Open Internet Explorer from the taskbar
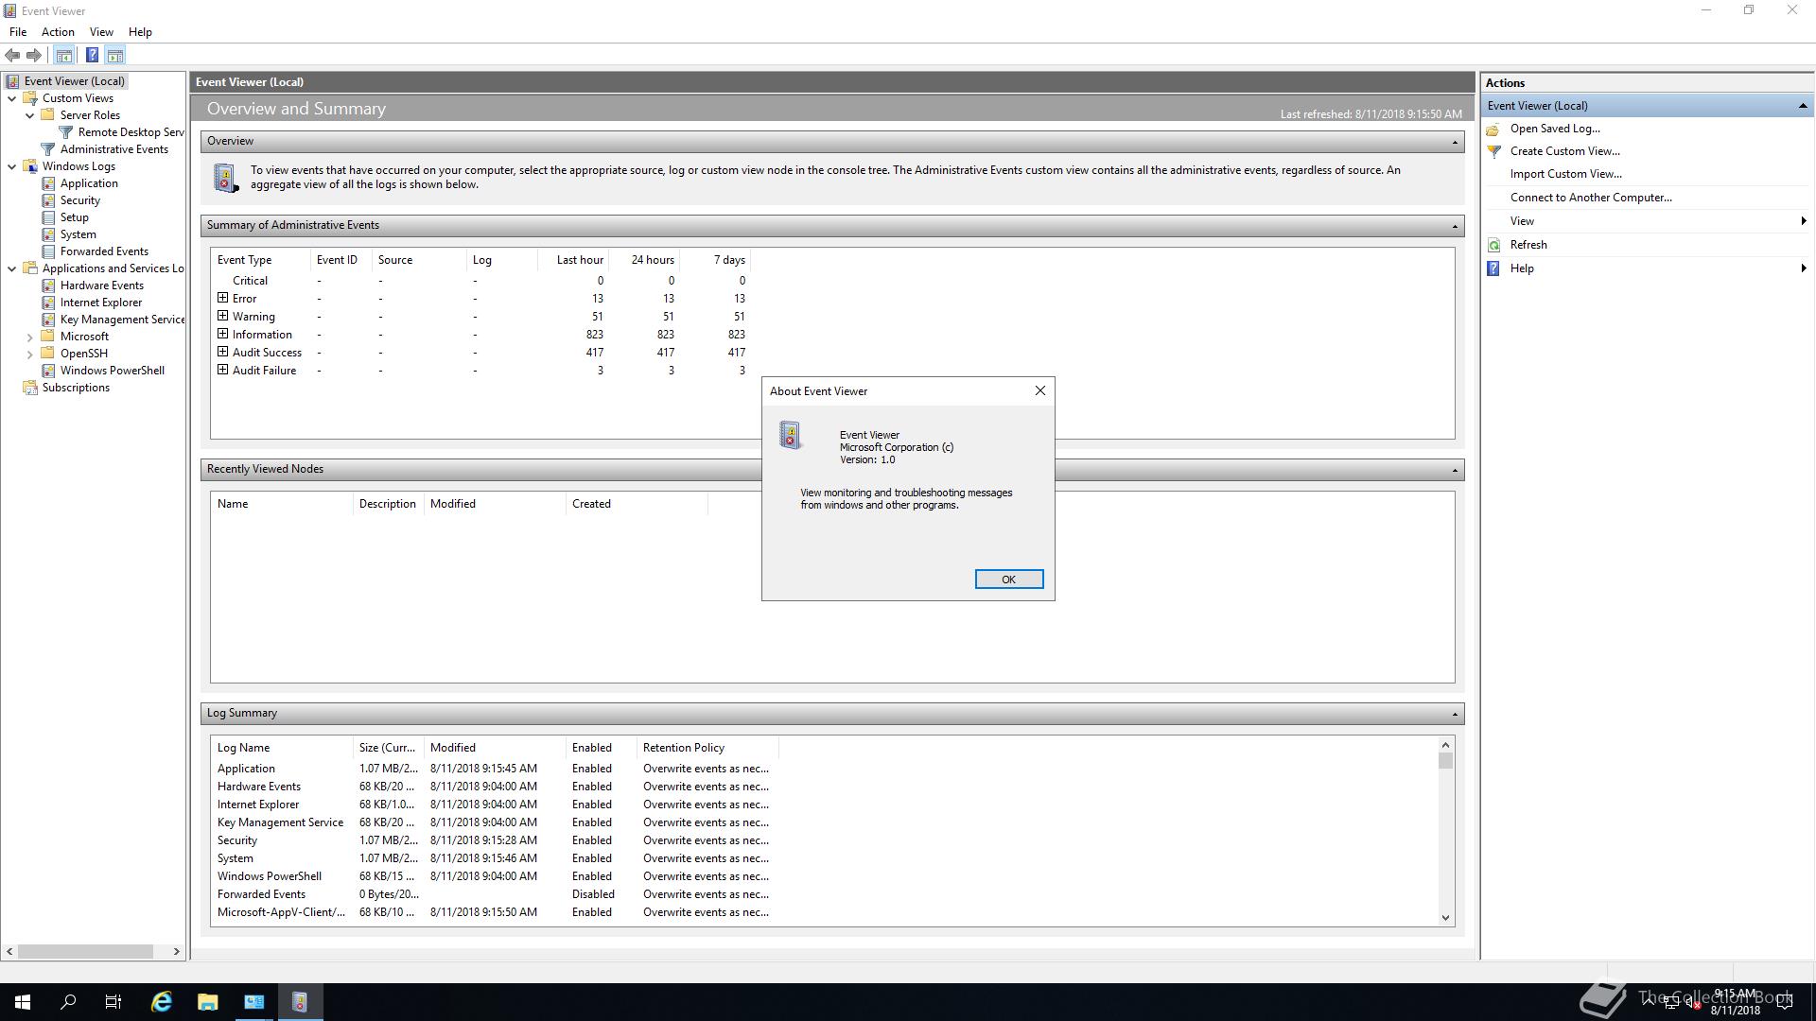Image resolution: width=1816 pixels, height=1021 pixels. 162,1002
